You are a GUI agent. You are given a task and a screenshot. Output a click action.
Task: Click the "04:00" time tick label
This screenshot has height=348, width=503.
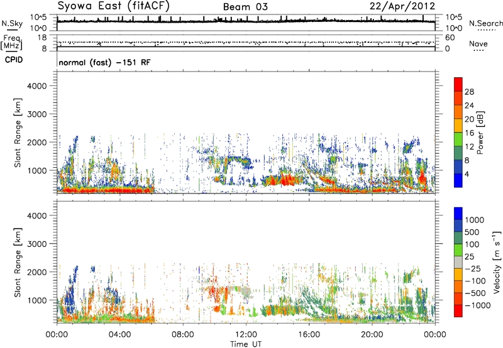pos(119,335)
